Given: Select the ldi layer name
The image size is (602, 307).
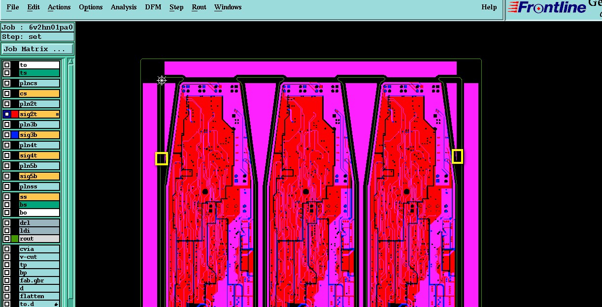Looking at the screenshot, I should [39, 231].
